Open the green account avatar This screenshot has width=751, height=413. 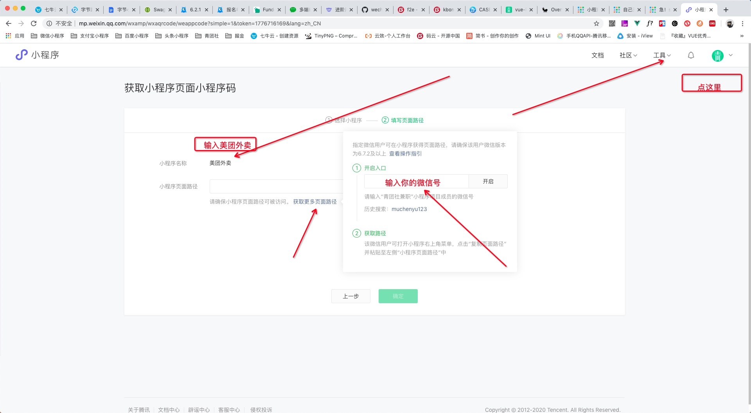pyautogui.click(x=718, y=55)
